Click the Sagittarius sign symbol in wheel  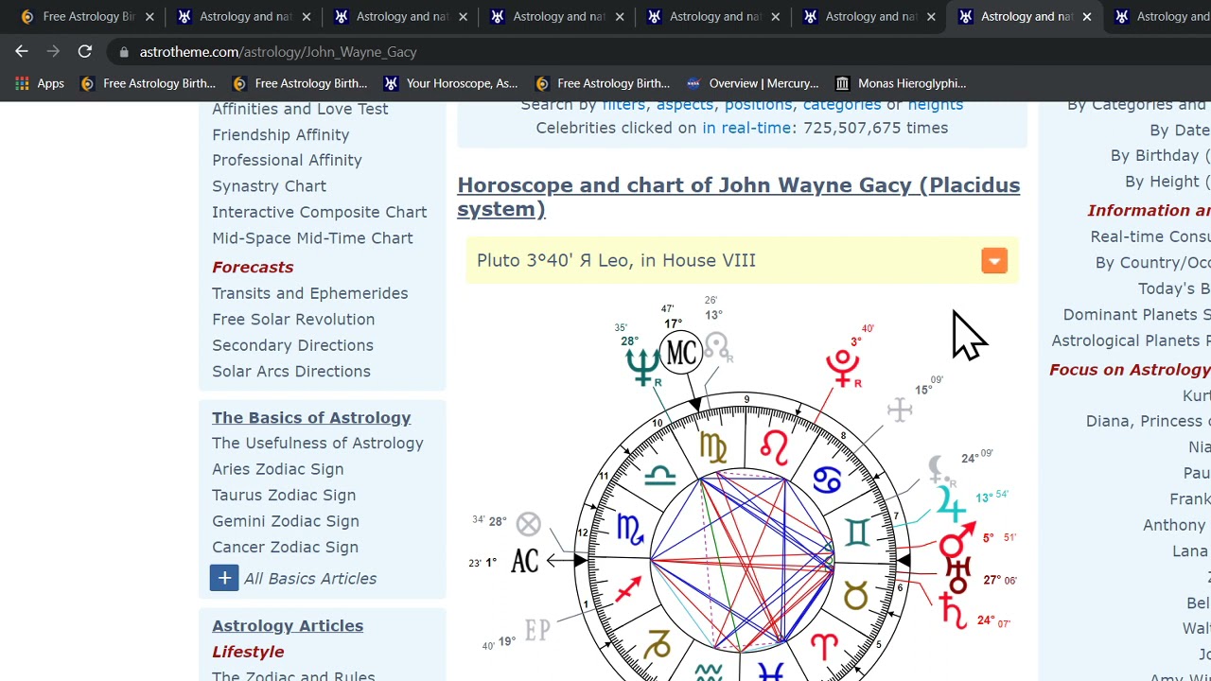pyautogui.click(x=628, y=590)
